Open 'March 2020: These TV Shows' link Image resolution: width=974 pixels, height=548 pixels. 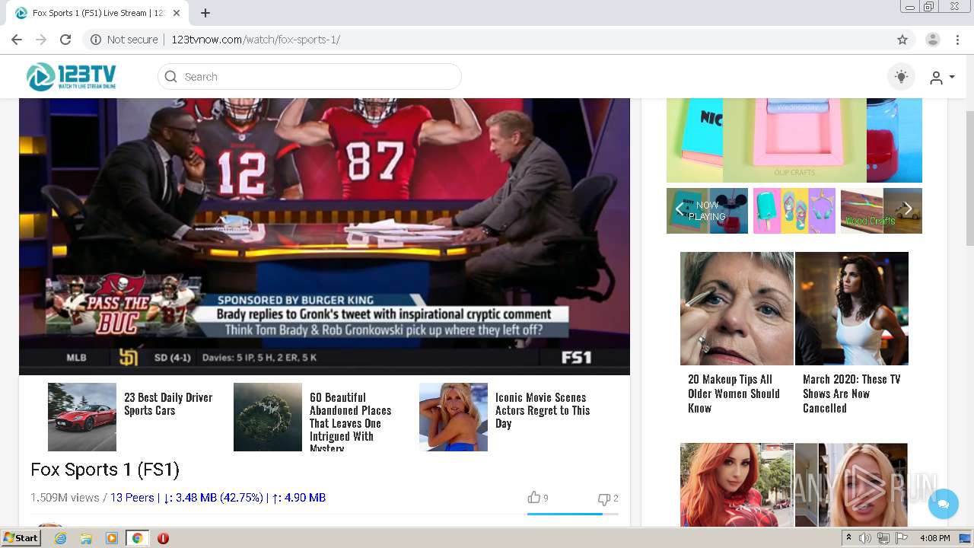coord(851,393)
